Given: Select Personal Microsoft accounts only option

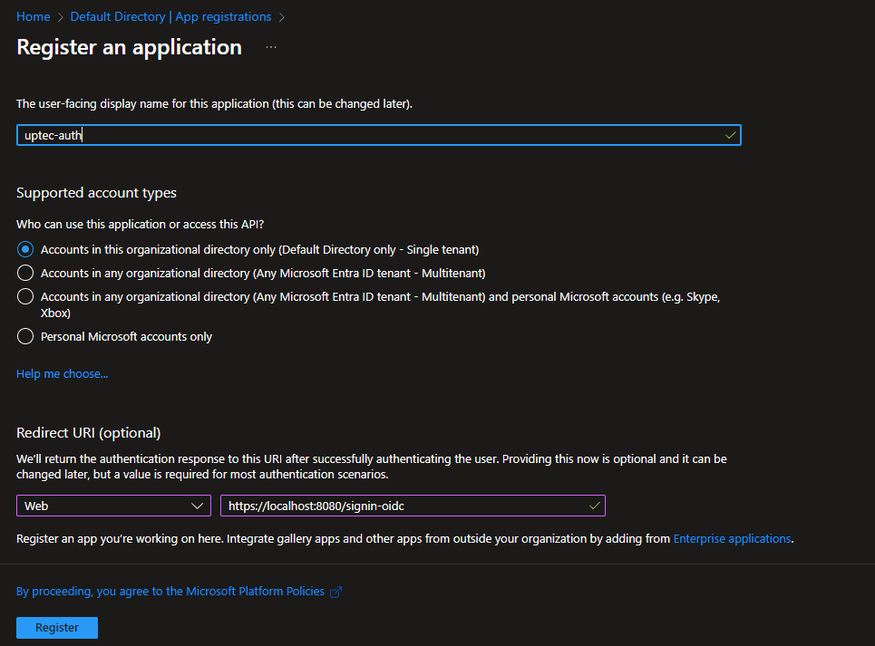Looking at the screenshot, I should [x=25, y=336].
